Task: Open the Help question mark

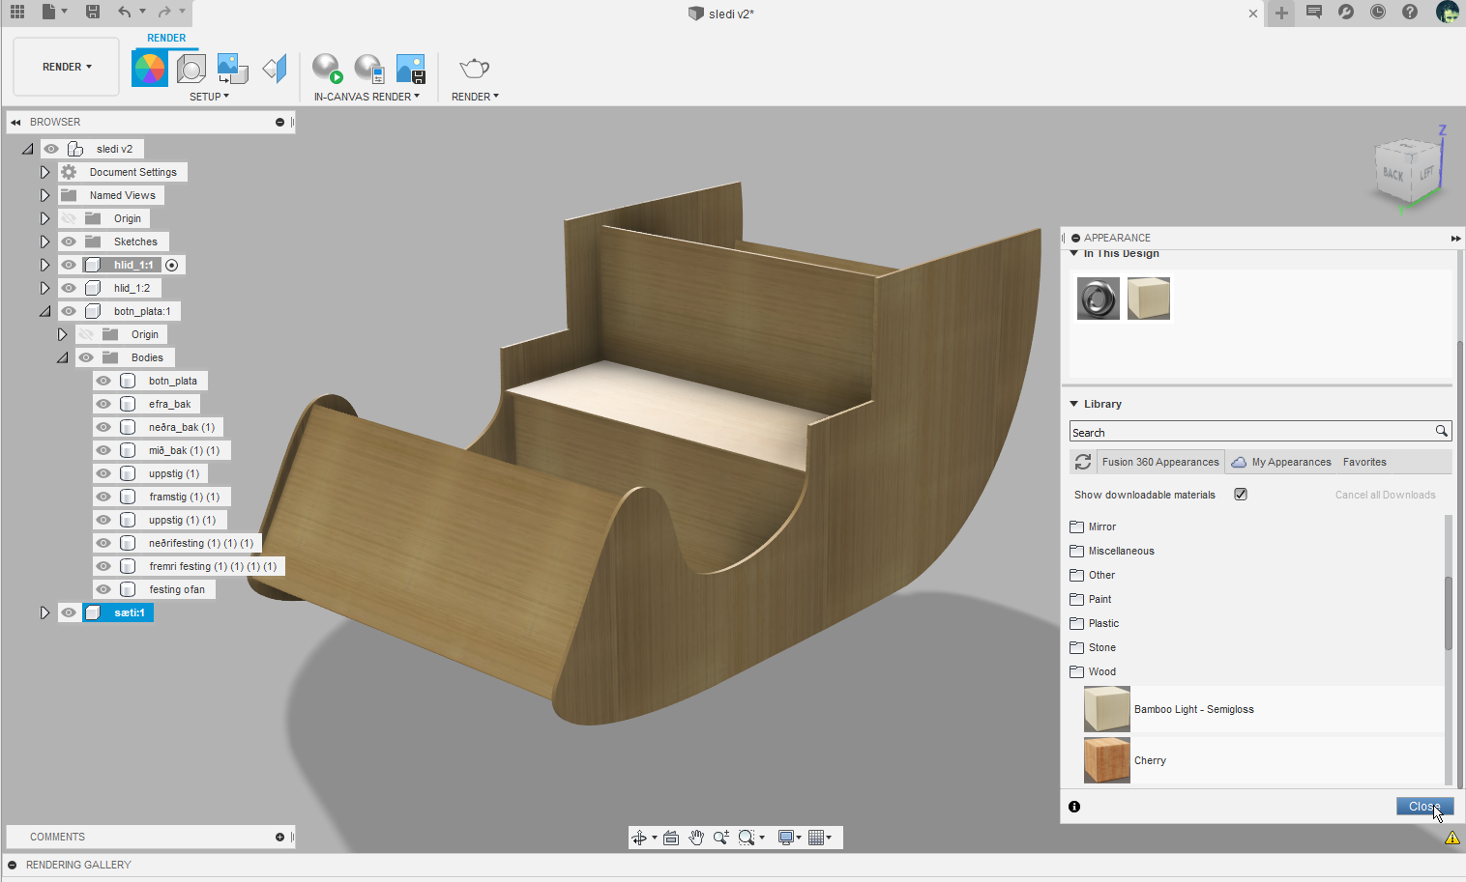Action: coord(1410,12)
